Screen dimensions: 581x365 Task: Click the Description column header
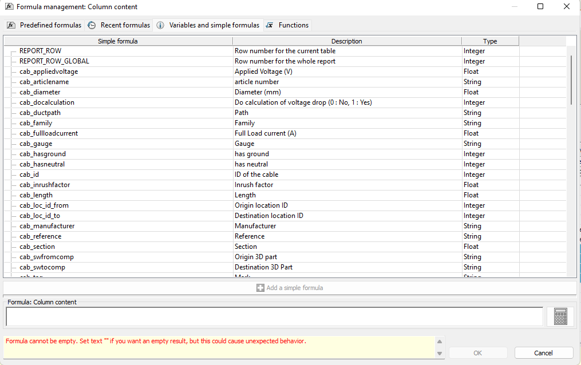click(347, 41)
